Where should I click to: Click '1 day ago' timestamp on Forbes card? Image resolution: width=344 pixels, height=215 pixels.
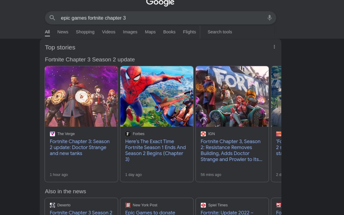[133, 175]
